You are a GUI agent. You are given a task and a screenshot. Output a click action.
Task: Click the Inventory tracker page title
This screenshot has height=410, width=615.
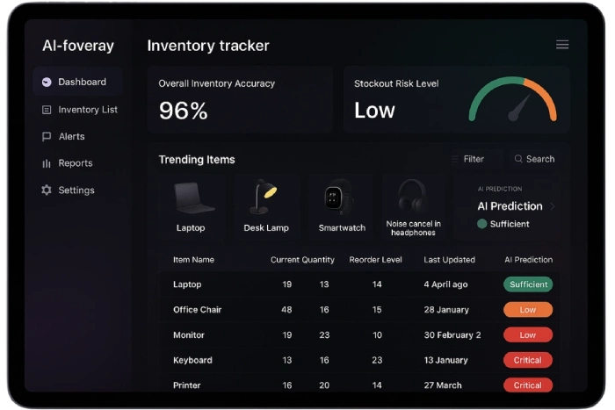208,46
